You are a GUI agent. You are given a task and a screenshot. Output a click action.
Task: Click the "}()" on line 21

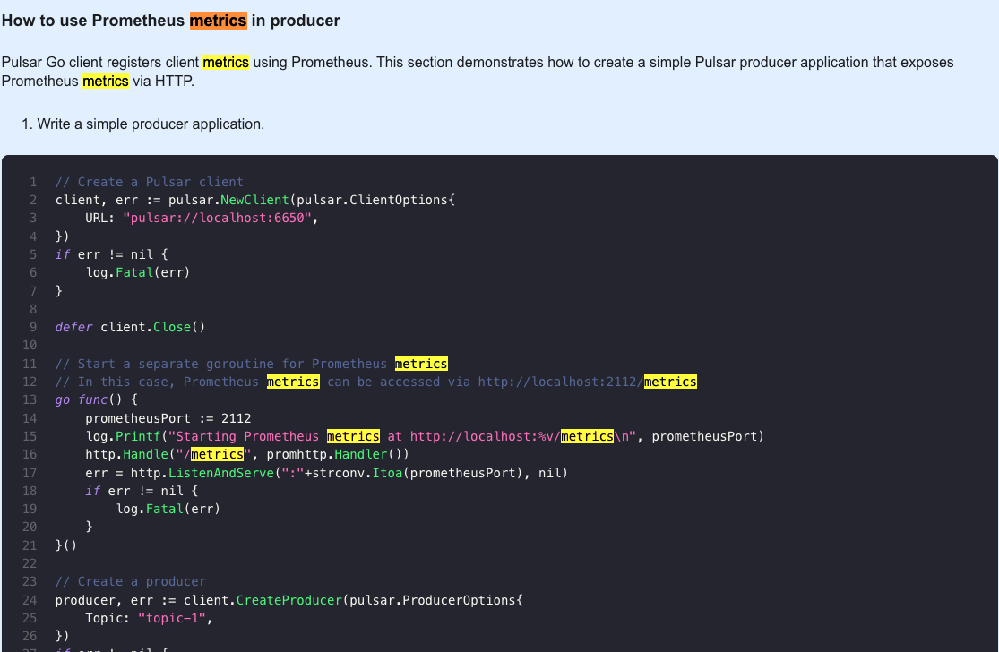point(65,545)
